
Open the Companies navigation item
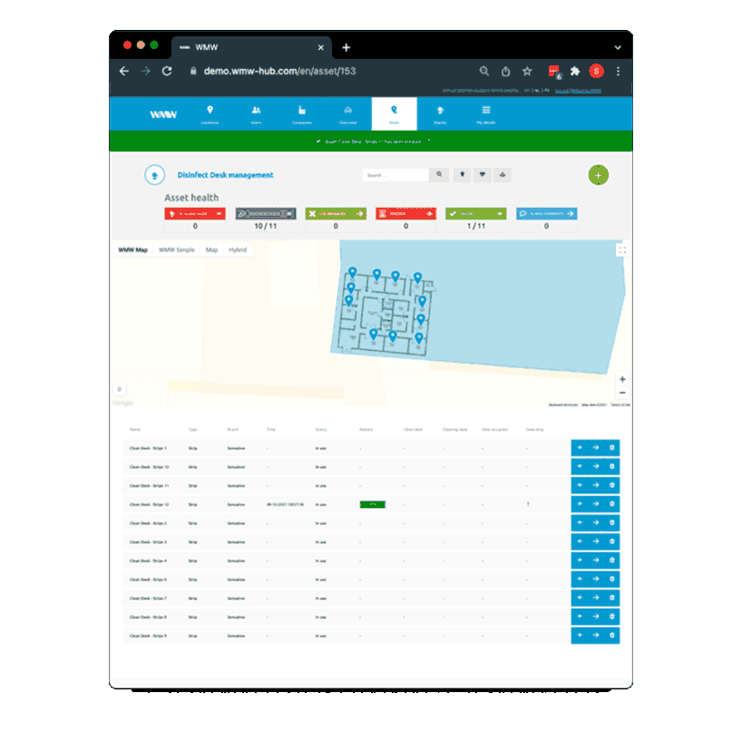pos(302,114)
